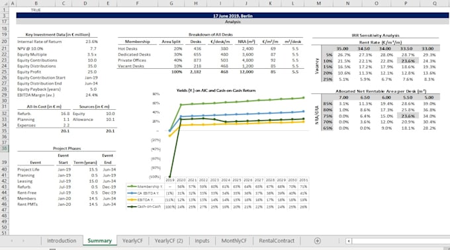Click the 85% NRA/GRA row label

pyautogui.click(x=328, y=103)
